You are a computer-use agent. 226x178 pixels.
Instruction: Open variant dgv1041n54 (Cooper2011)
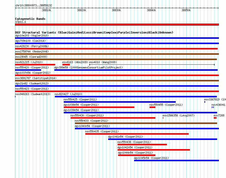[125, 137]
